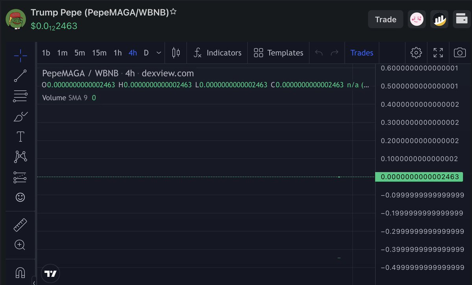472x285 pixels.
Task: Open the candlestick chart style menu
Action: click(x=176, y=53)
